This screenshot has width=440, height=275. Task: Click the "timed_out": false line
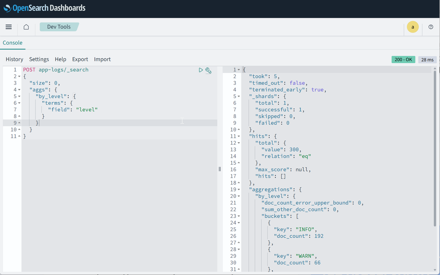coord(278,83)
